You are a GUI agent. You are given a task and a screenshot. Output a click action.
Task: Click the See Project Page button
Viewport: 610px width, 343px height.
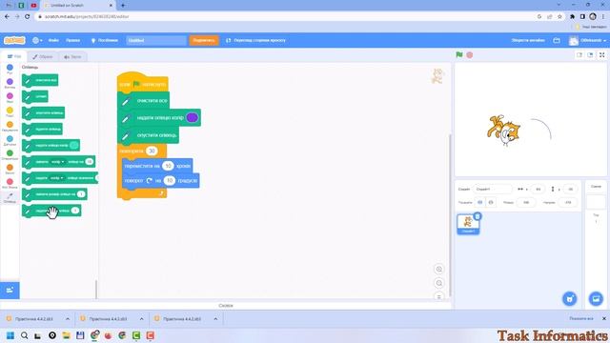tap(255, 40)
